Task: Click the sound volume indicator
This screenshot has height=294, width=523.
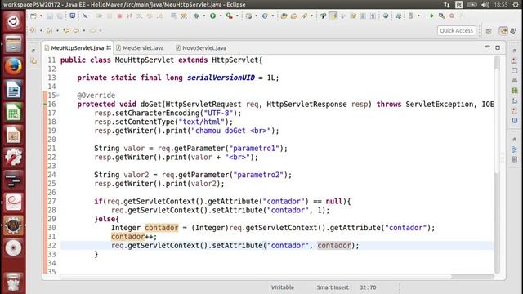Action: 485,5
